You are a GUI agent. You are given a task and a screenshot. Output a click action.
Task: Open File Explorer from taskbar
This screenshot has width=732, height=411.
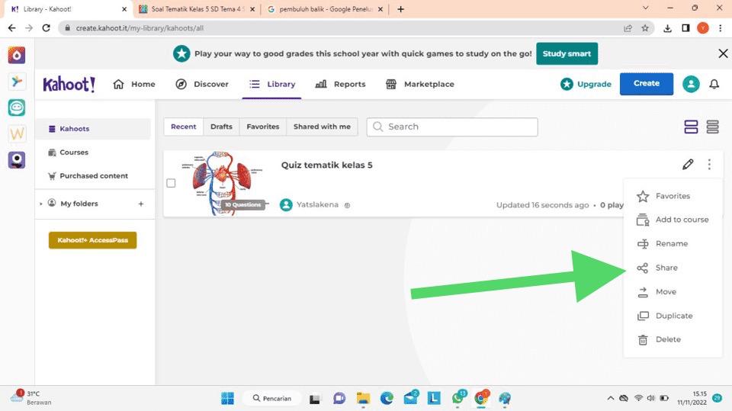point(363,398)
